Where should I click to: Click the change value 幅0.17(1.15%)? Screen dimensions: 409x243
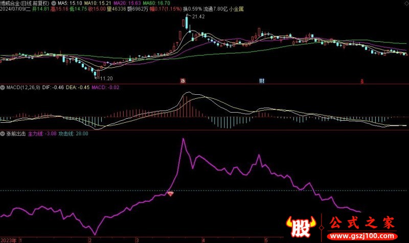click(x=166, y=9)
